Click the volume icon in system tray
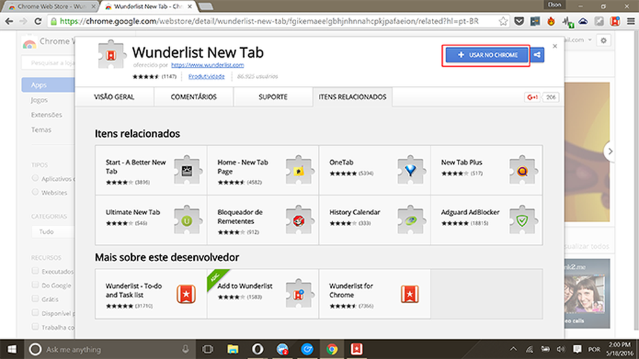This screenshot has height=359, width=639. click(x=561, y=349)
